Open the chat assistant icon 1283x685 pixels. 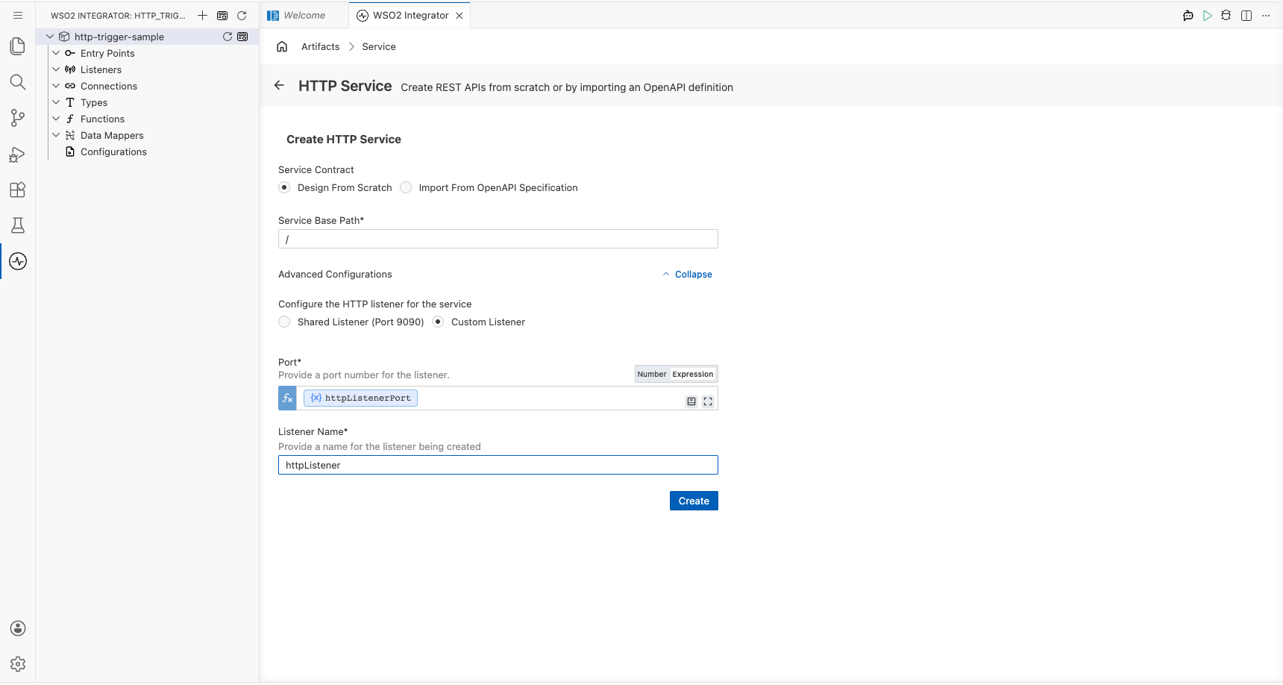click(1188, 15)
